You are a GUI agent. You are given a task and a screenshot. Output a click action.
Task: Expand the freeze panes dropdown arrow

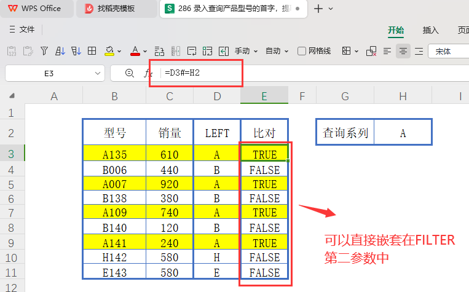pyautogui.click(x=357, y=52)
